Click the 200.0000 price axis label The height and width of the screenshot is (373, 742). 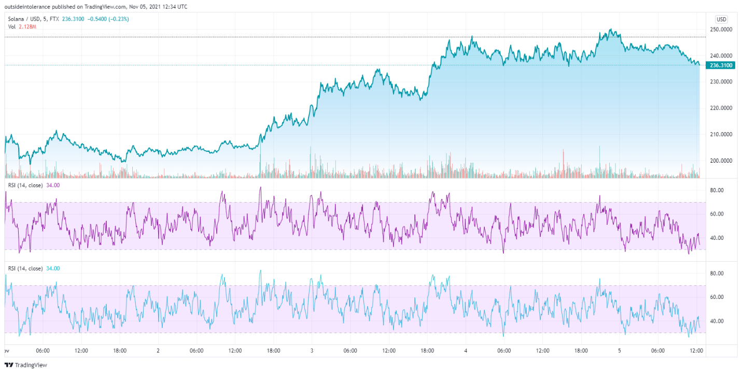coord(722,161)
